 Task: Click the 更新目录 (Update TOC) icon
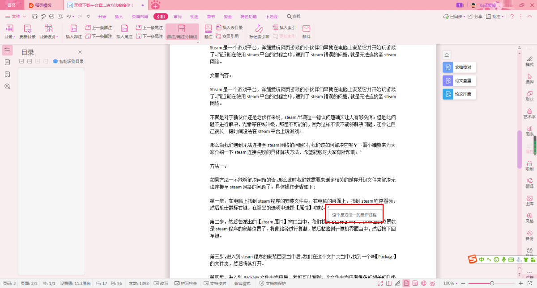pyautogui.click(x=27, y=31)
